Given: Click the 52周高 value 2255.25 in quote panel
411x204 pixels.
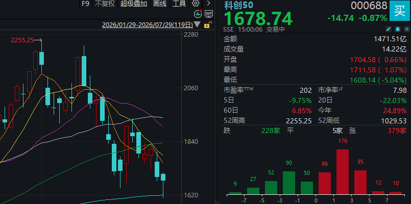Looking at the screenshot, I should [299, 121].
